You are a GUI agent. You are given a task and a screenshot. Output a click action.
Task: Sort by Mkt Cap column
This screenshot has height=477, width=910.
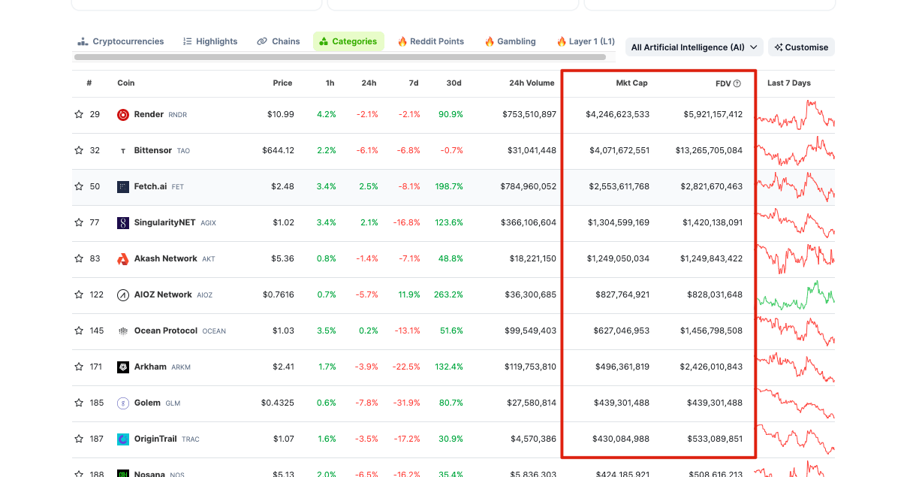631,83
